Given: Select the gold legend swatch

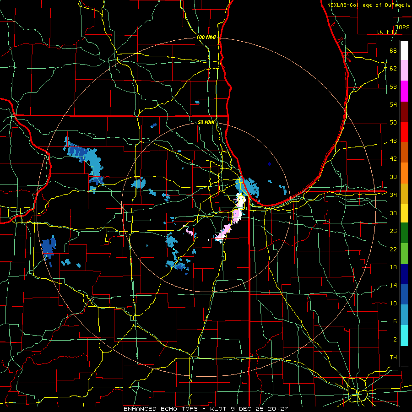Looking at the screenshot, I should [404, 194].
